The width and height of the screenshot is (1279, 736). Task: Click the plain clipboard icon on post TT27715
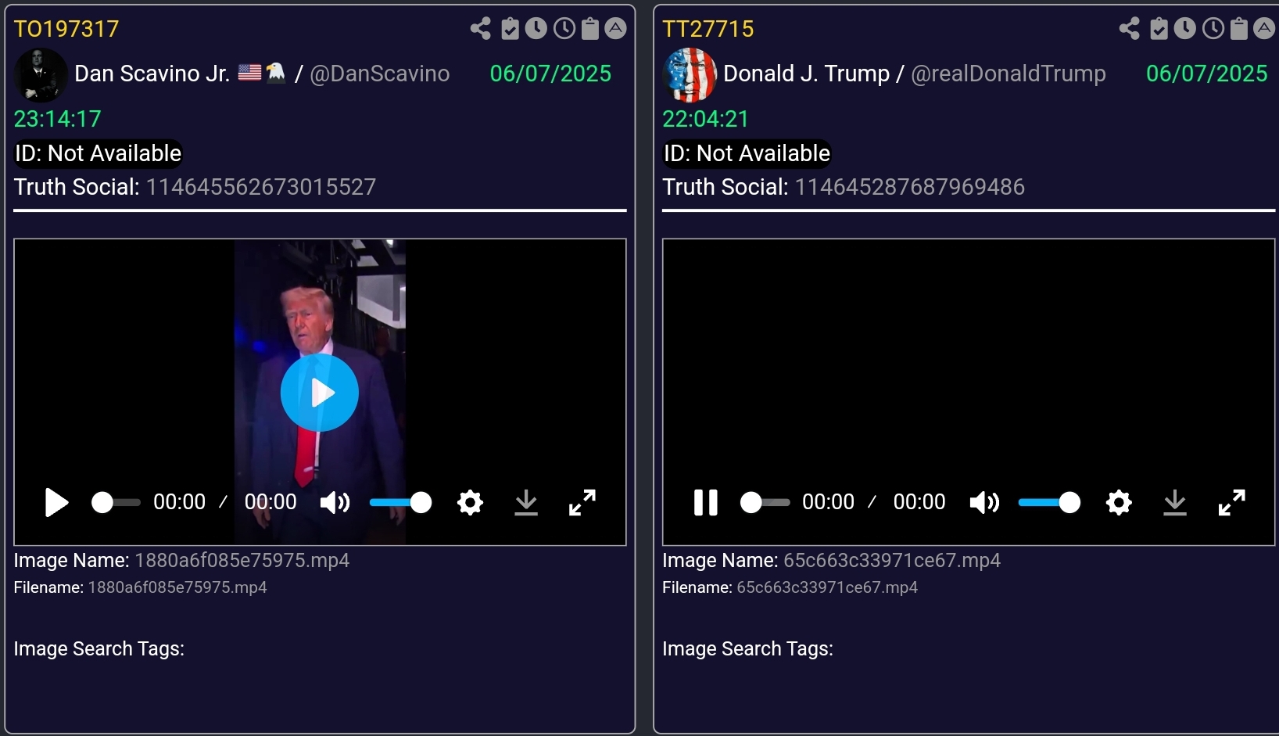pyautogui.click(x=1239, y=29)
